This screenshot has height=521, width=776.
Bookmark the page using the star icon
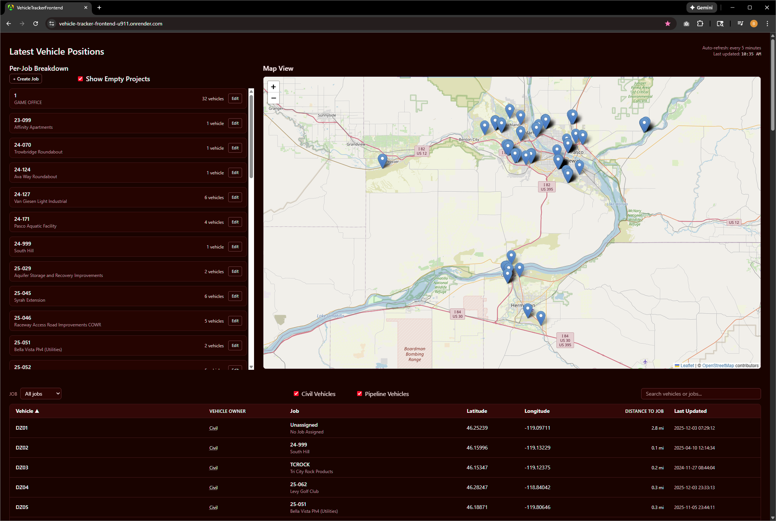[668, 23]
